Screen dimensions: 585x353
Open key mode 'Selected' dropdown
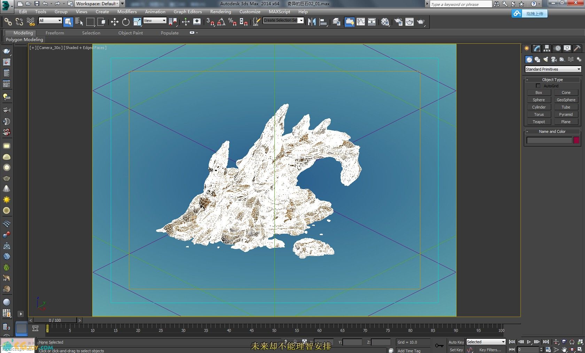(485, 342)
